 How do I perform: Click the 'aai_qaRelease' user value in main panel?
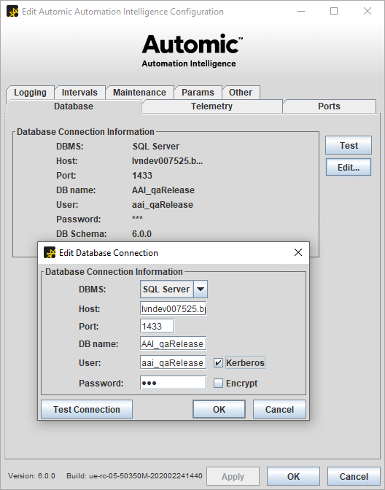163,205
